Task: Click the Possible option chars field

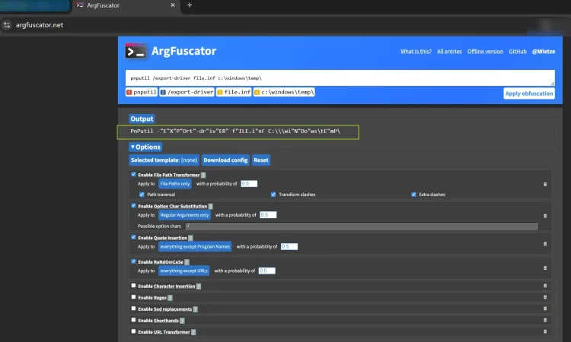Action: point(361,226)
